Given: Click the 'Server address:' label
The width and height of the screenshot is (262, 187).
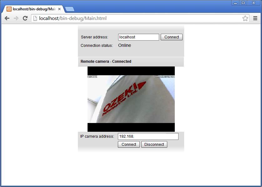Looking at the screenshot, I should click(94, 37).
